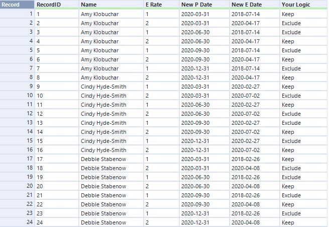
Task: Click the New P Date column header
Action: click(204, 5)
